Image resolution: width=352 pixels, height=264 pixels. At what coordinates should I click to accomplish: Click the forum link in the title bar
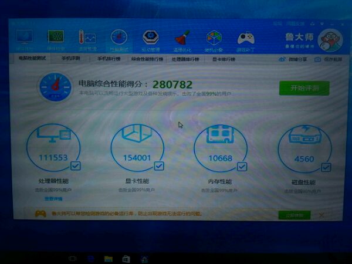pyautogui.click(x=277, y=23)
